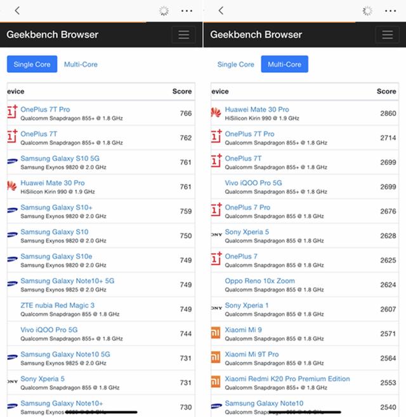Open the Xiaomi Redmi K20 Pro Premium Edition link
Screen dimensions: 406x417
[287, 379]
